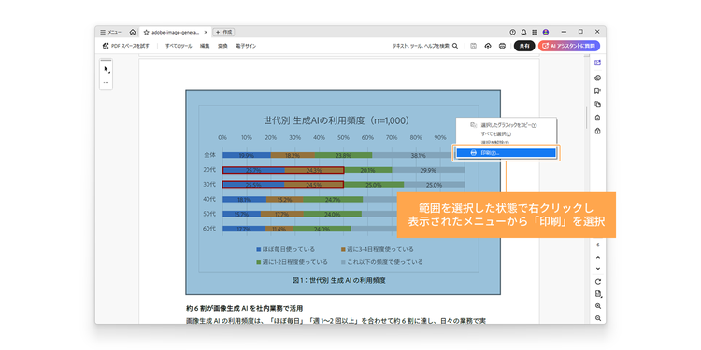Select the arrow selection tool

pos(107,70)
